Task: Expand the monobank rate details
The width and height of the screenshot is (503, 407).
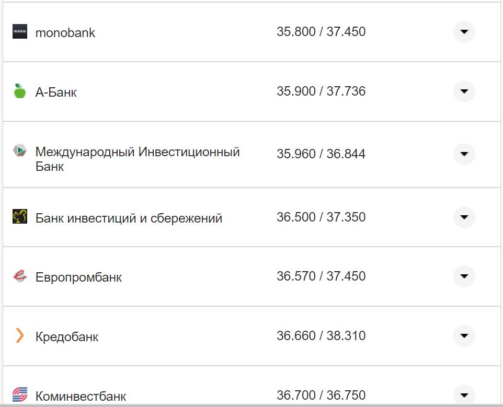Action: (463, 32)
